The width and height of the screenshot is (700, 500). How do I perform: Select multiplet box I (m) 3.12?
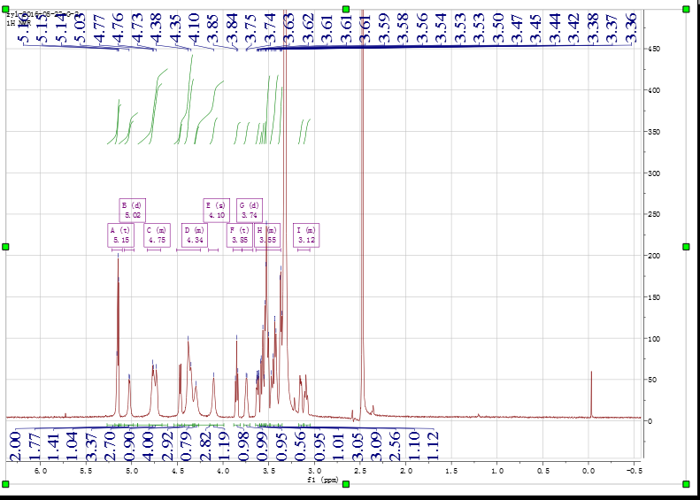point(306,235)
